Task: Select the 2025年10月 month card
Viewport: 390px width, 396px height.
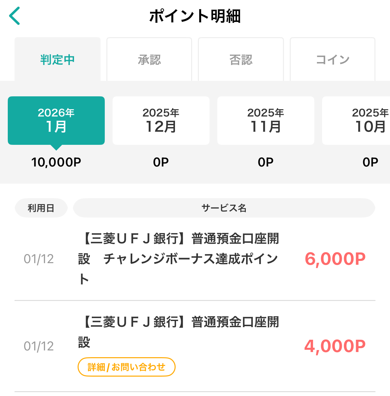Action: click(x=359, y=121)
